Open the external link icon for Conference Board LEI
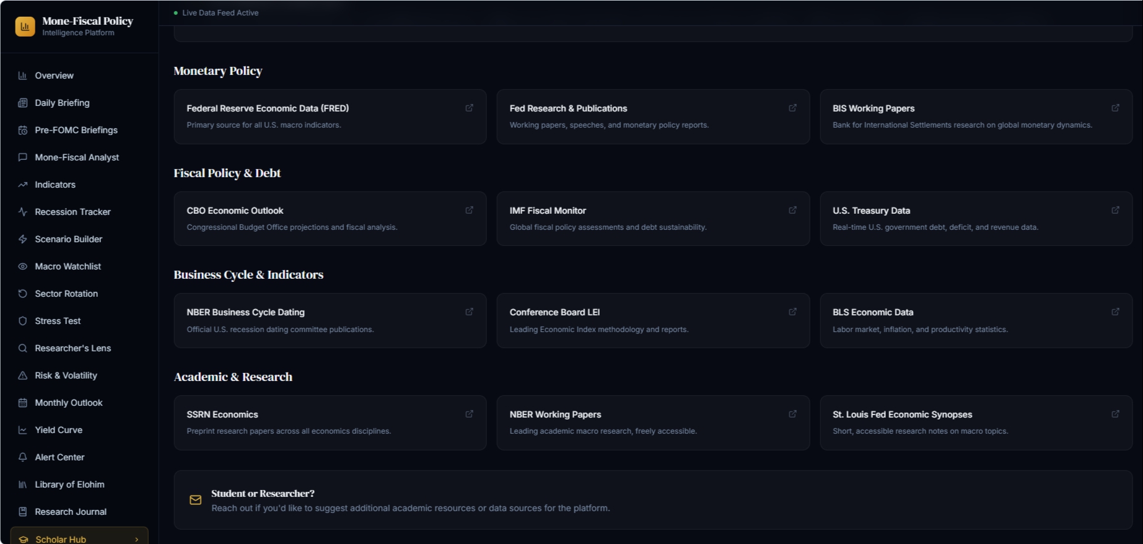The image size is (1143, 544). tap(792, 312)
